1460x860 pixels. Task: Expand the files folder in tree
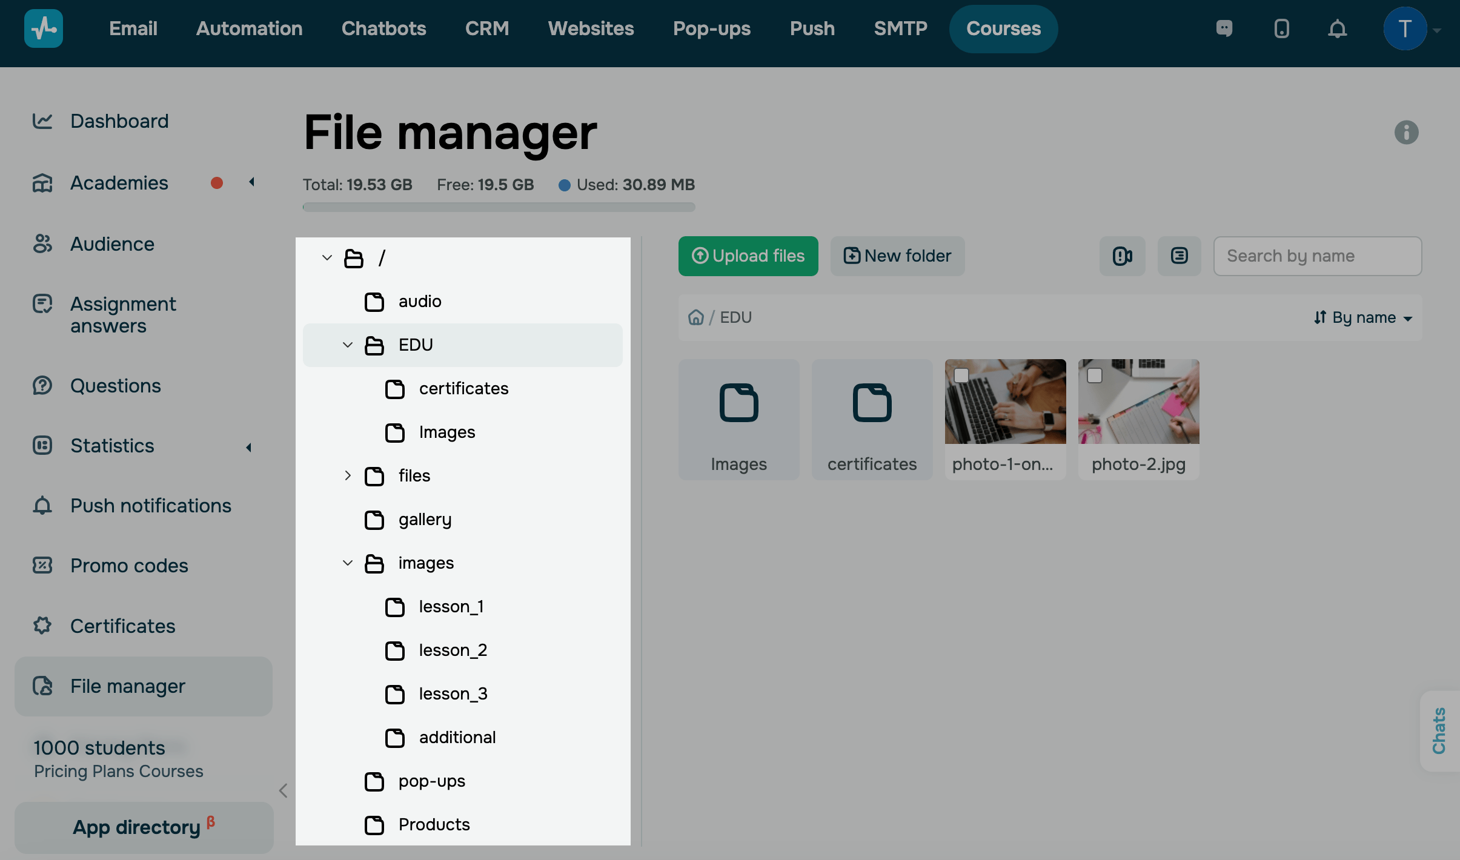tap(348, 475)
